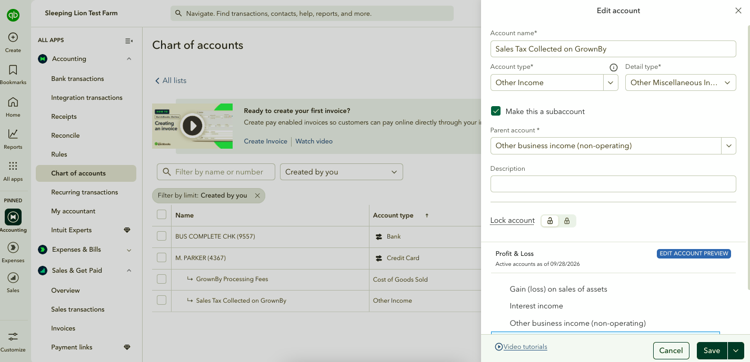Open All apps grid icon
Image resolution: width=750 pixels, height=362 pixels.
pos(13,166)
